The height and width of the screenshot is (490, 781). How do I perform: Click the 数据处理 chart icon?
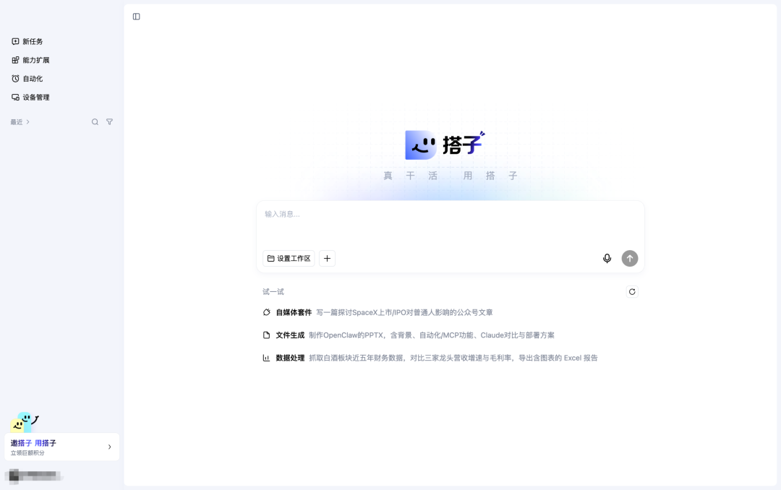point(266,358)
